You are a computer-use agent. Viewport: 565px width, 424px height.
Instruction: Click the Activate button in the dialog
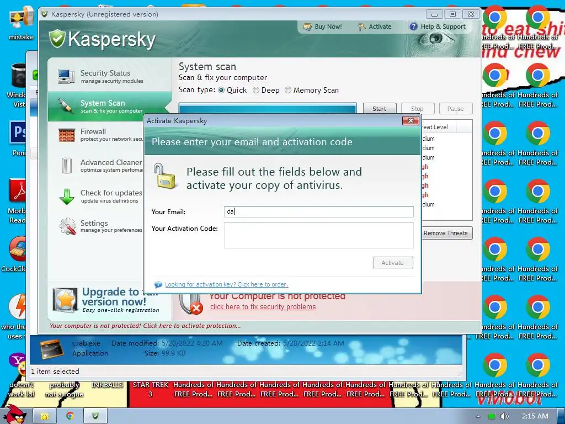[393, 263]
